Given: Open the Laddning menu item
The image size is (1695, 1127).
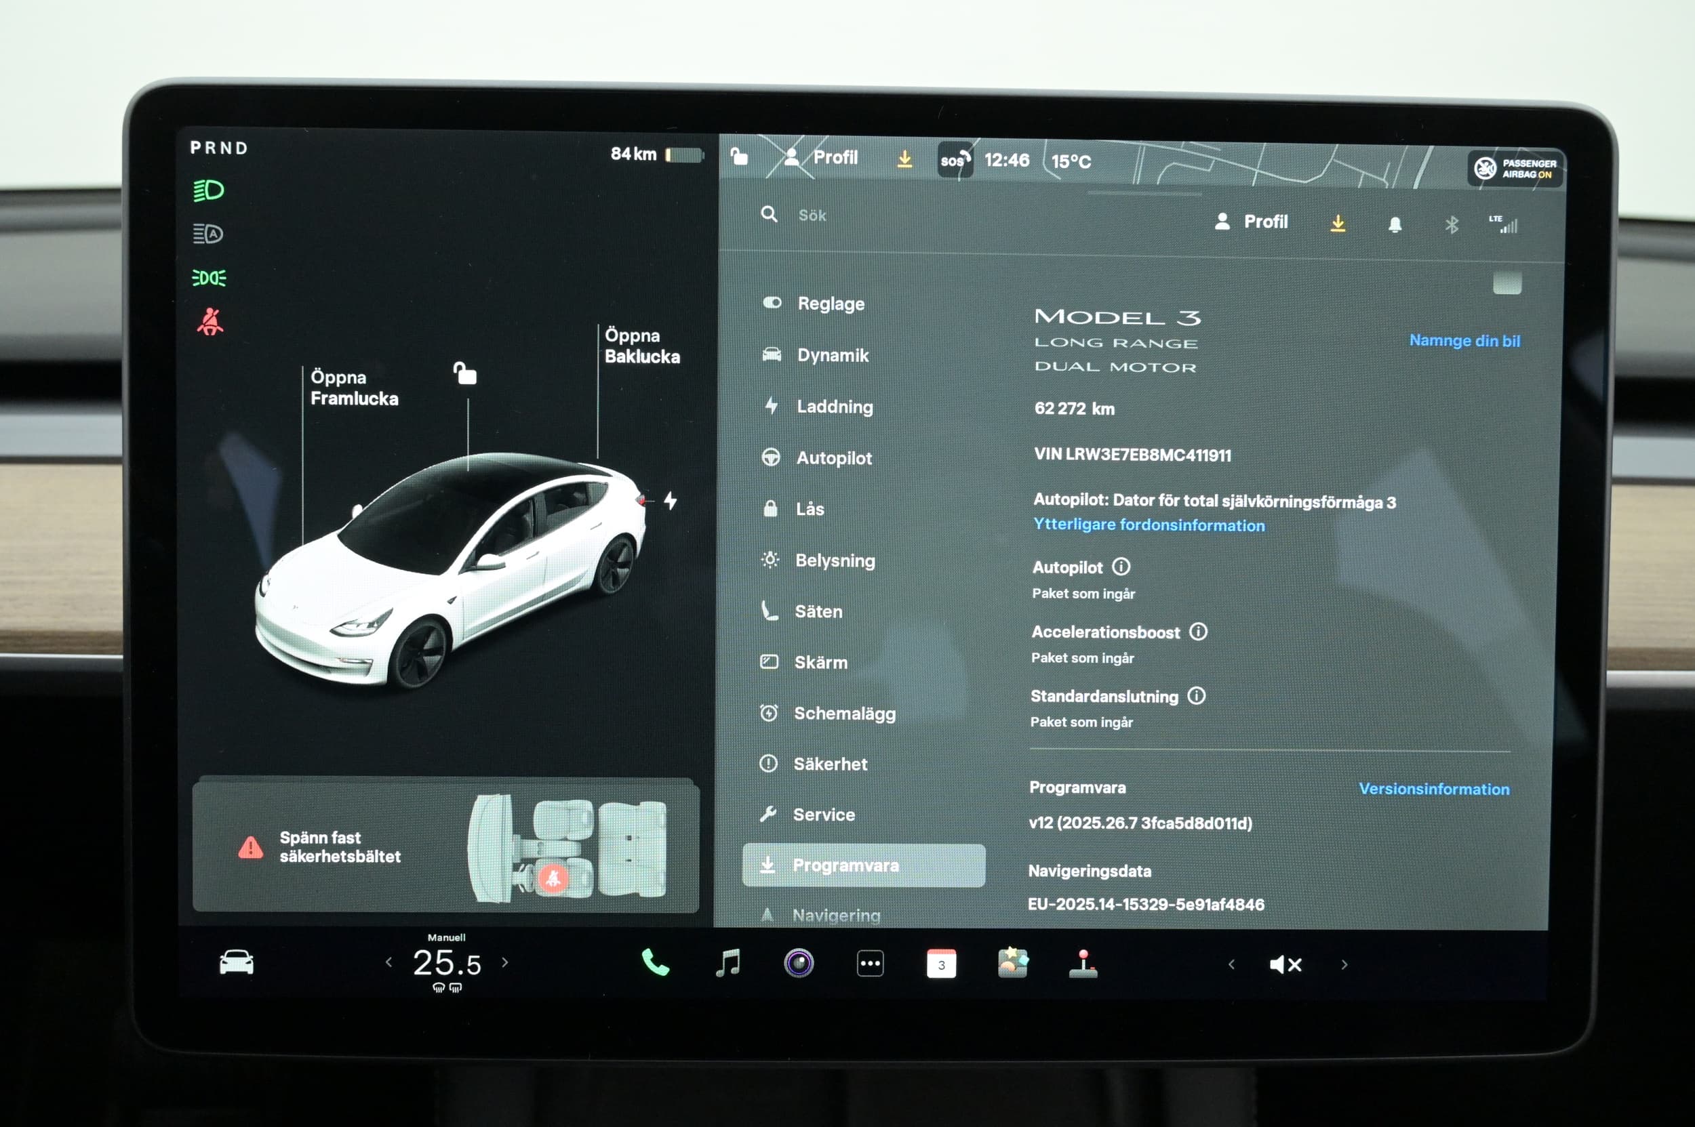Looking at the screenshot, I should point(834,407).
